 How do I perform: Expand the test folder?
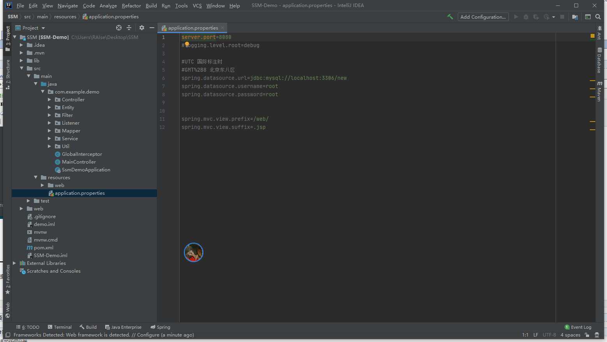pyautogui.click(x=28, y=201)
